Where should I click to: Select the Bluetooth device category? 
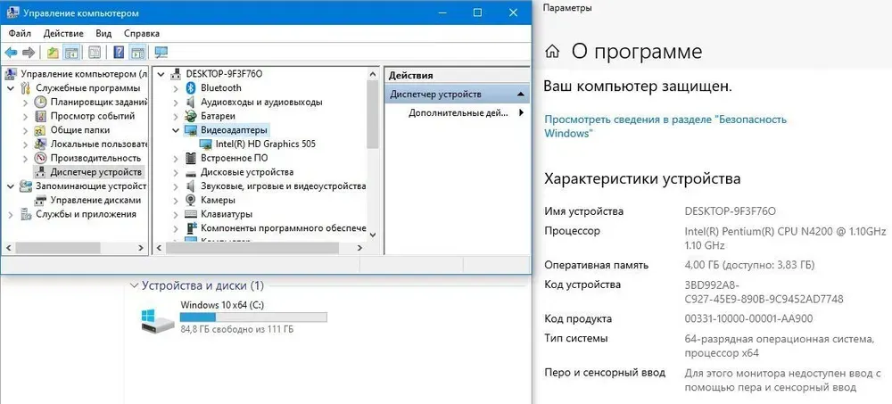tap(220, 88)
